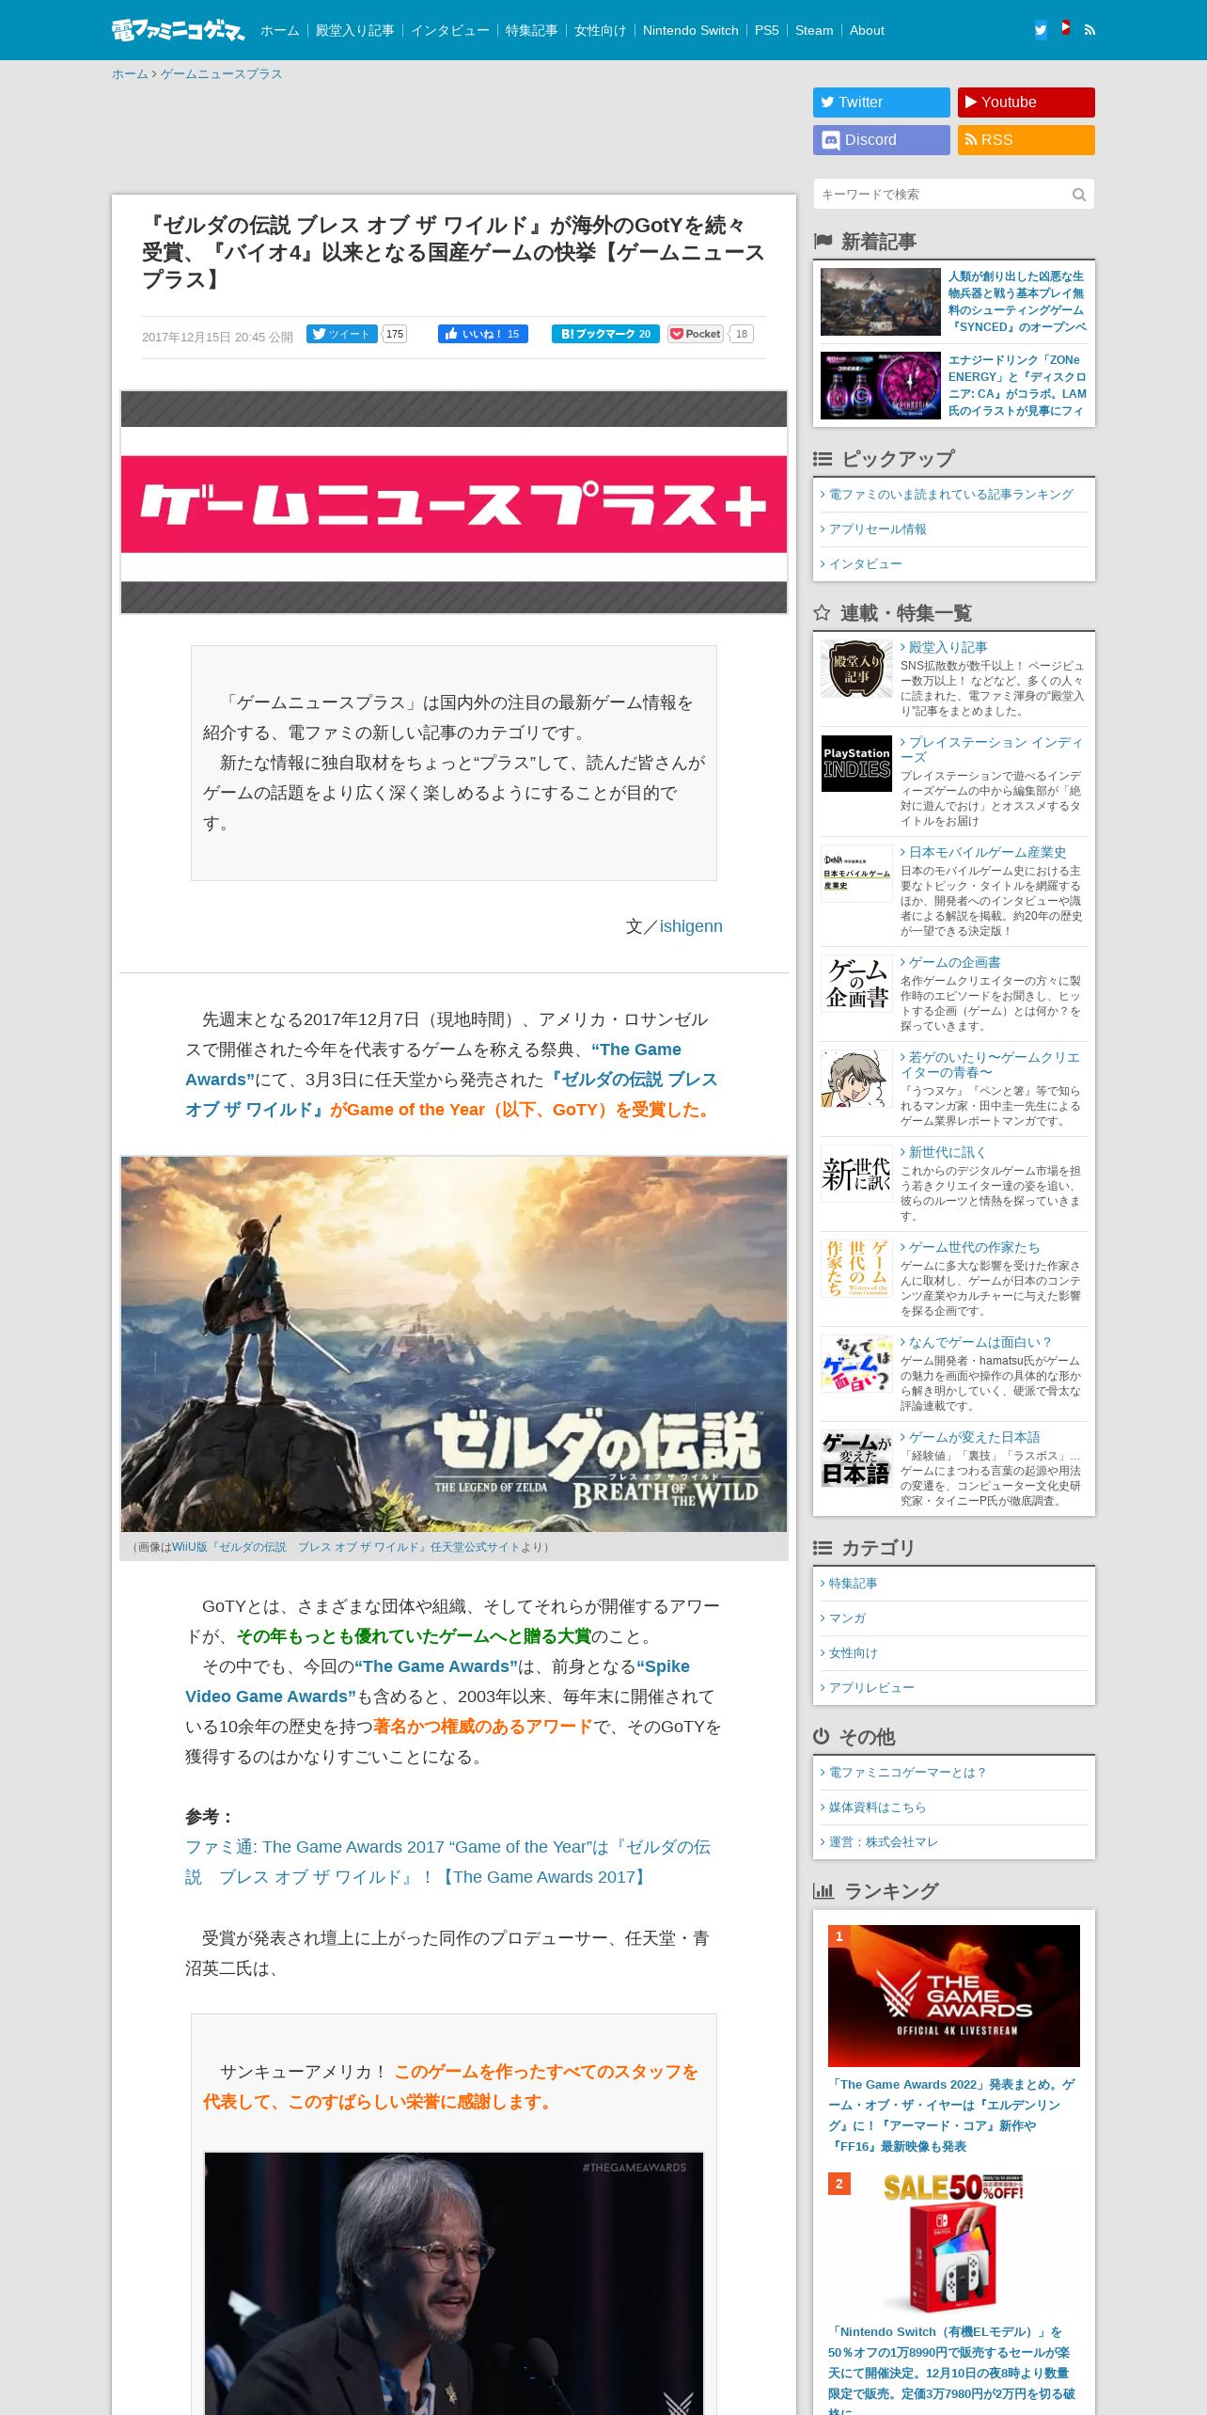Open the About menu item
The height and width of the screenshot is (2415, 1207).
[867, 30]
